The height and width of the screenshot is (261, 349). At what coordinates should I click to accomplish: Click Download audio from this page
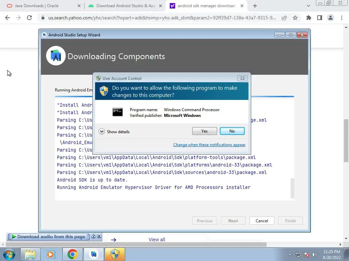48,237
